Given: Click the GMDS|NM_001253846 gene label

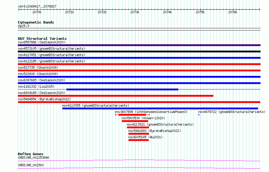Looking at the screenshot, I should [34, 158].
